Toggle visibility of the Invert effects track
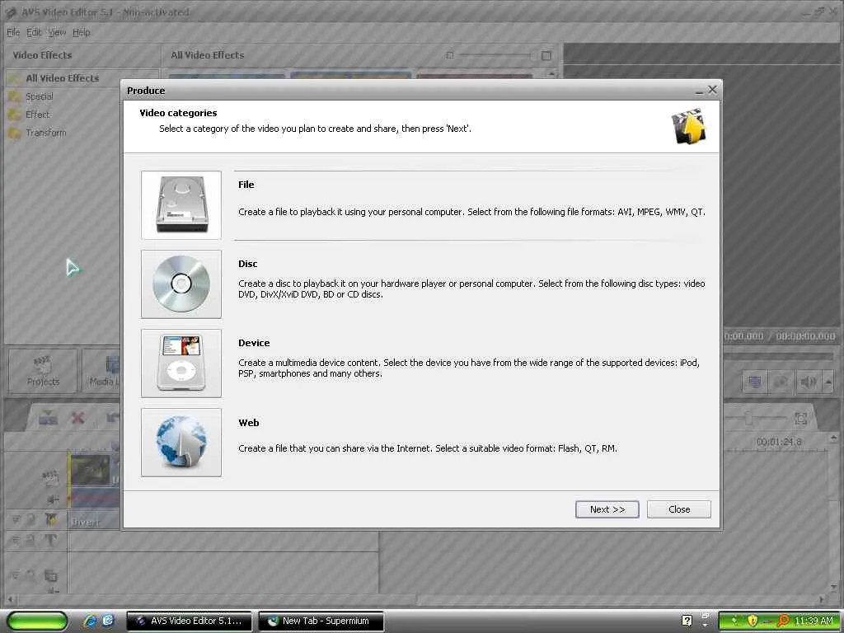 click(16, 519)
